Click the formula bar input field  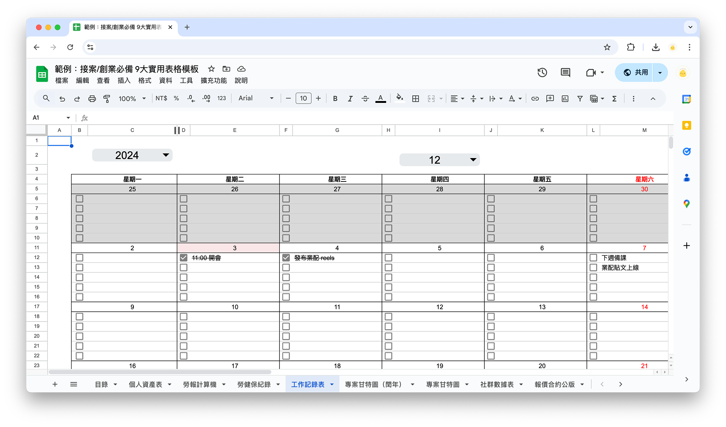coord(340,118)
